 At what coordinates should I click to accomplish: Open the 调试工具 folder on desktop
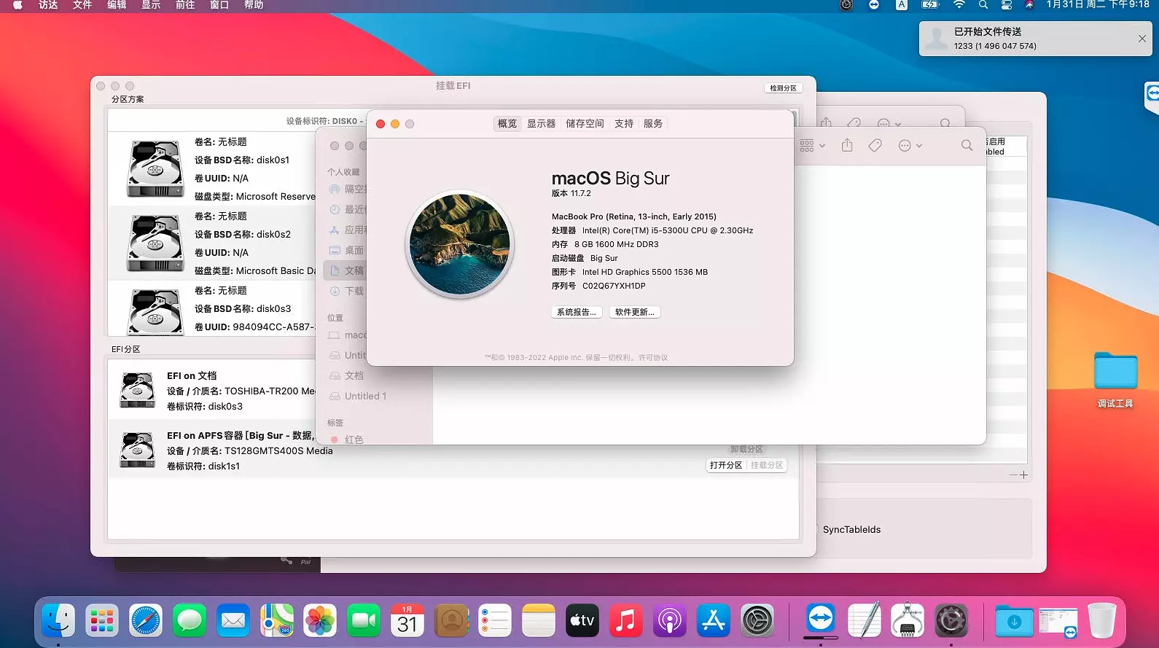1115,372
